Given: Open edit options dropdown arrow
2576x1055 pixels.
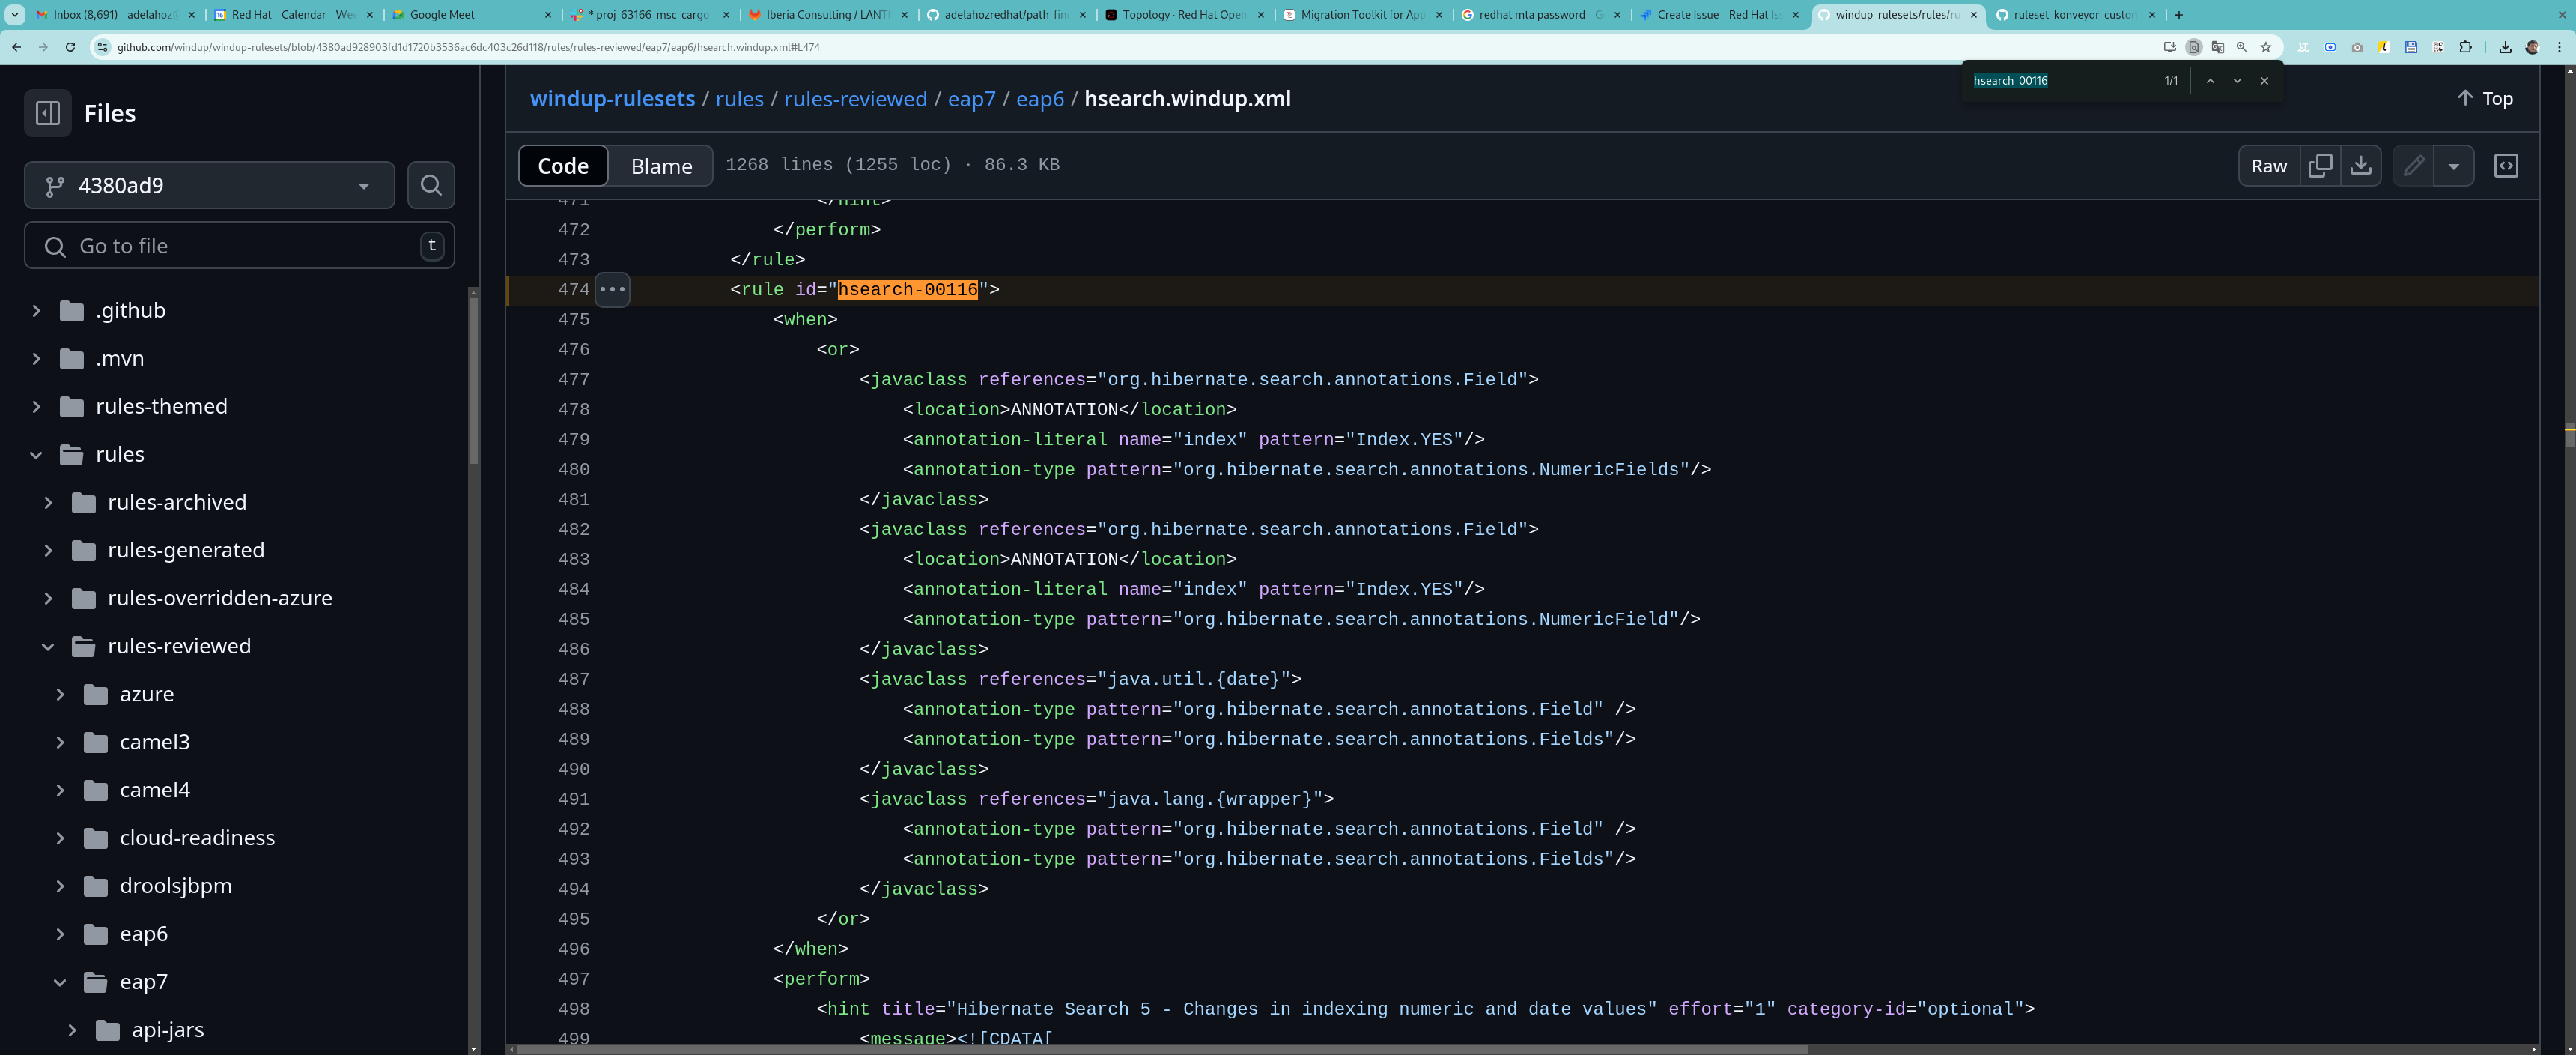Looking at the screenshot, I should click(x=2453, y=166).
